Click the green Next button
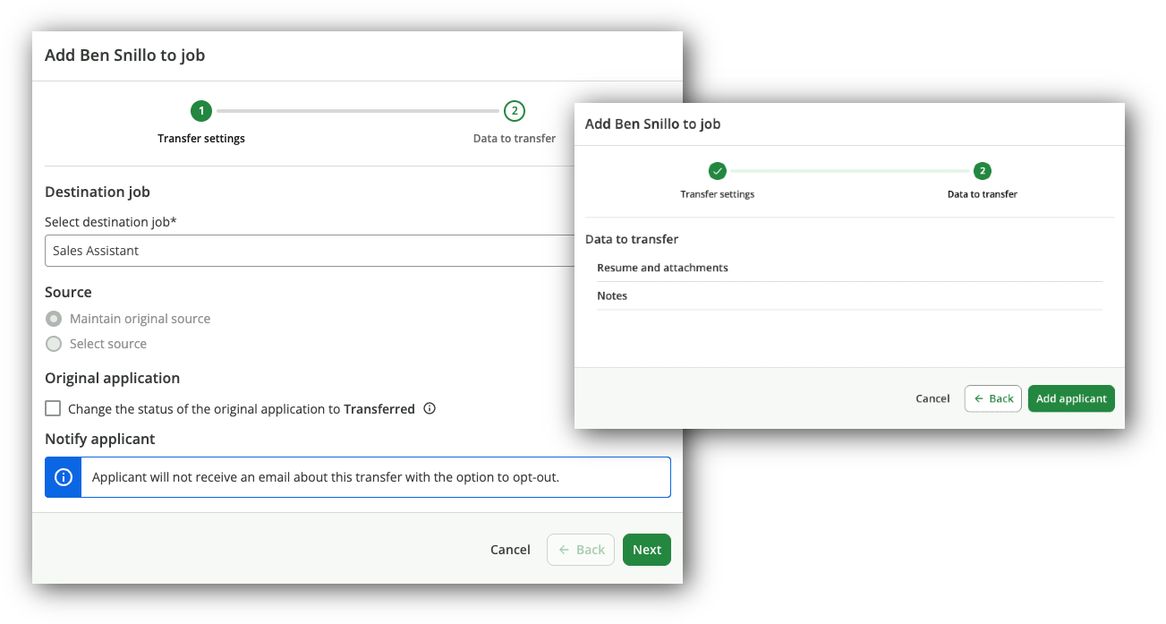The image size is (1166, 624). click(x=647, y=550)
